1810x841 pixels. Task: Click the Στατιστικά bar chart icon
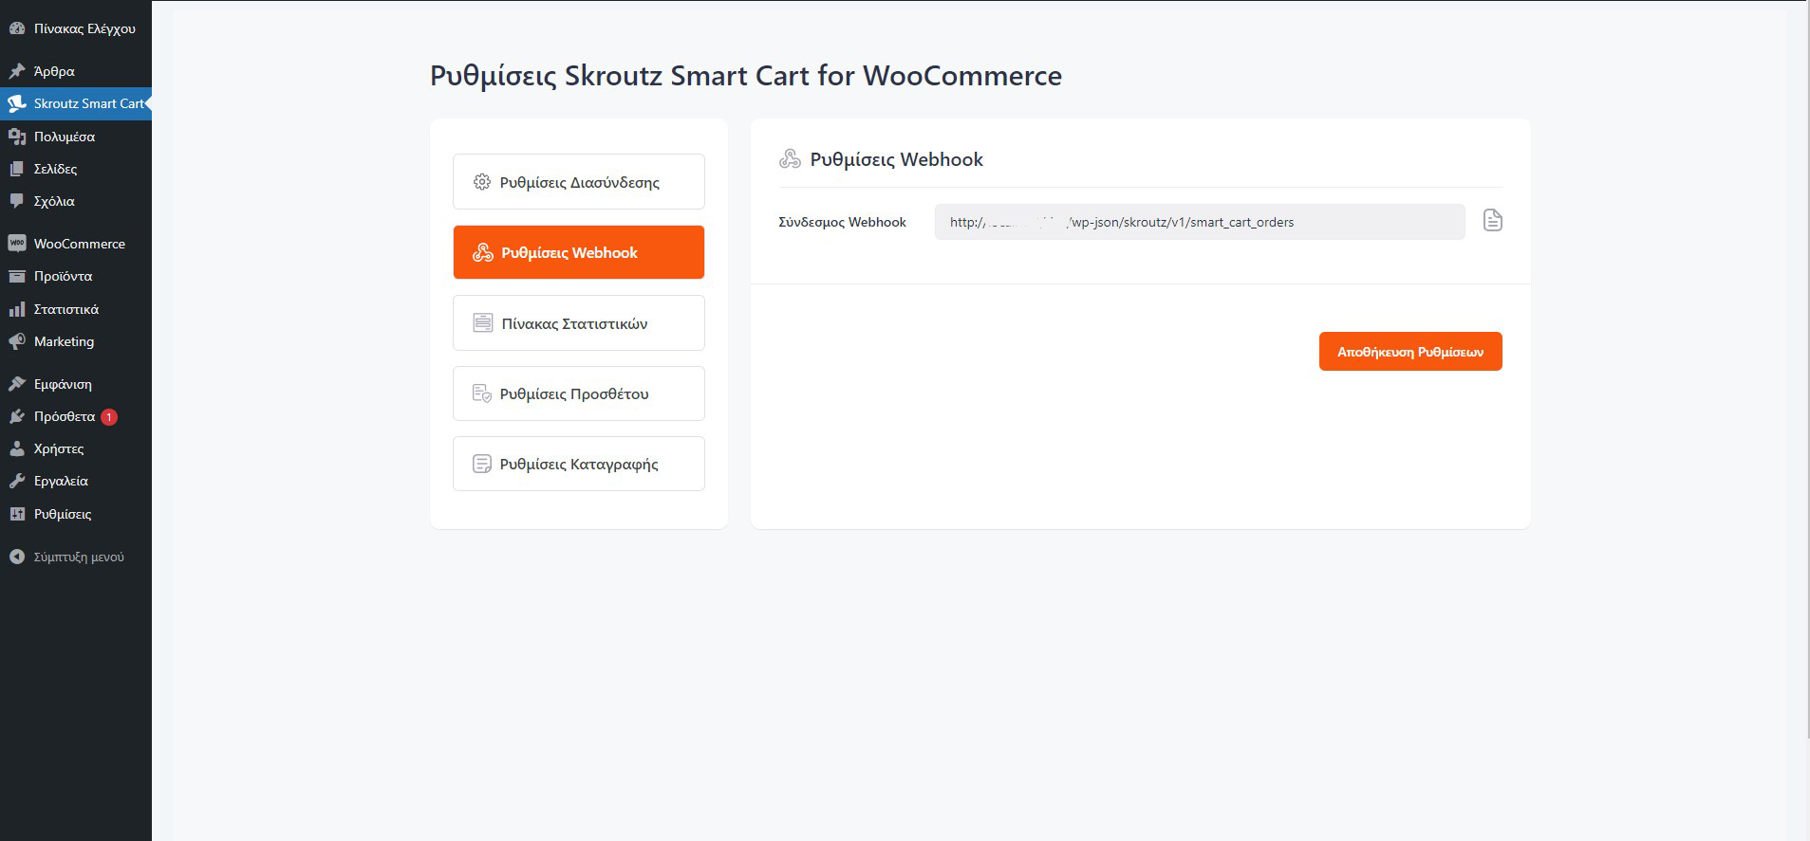tap(16, 309)
